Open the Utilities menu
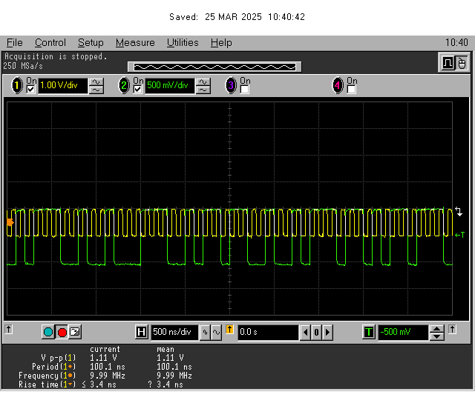The width and height of the screenshot is (475, 403). (x=182, y=43)
